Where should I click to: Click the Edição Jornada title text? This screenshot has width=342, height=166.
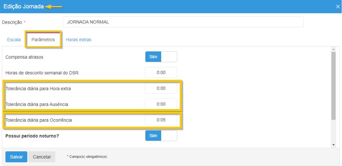point(24,6)
